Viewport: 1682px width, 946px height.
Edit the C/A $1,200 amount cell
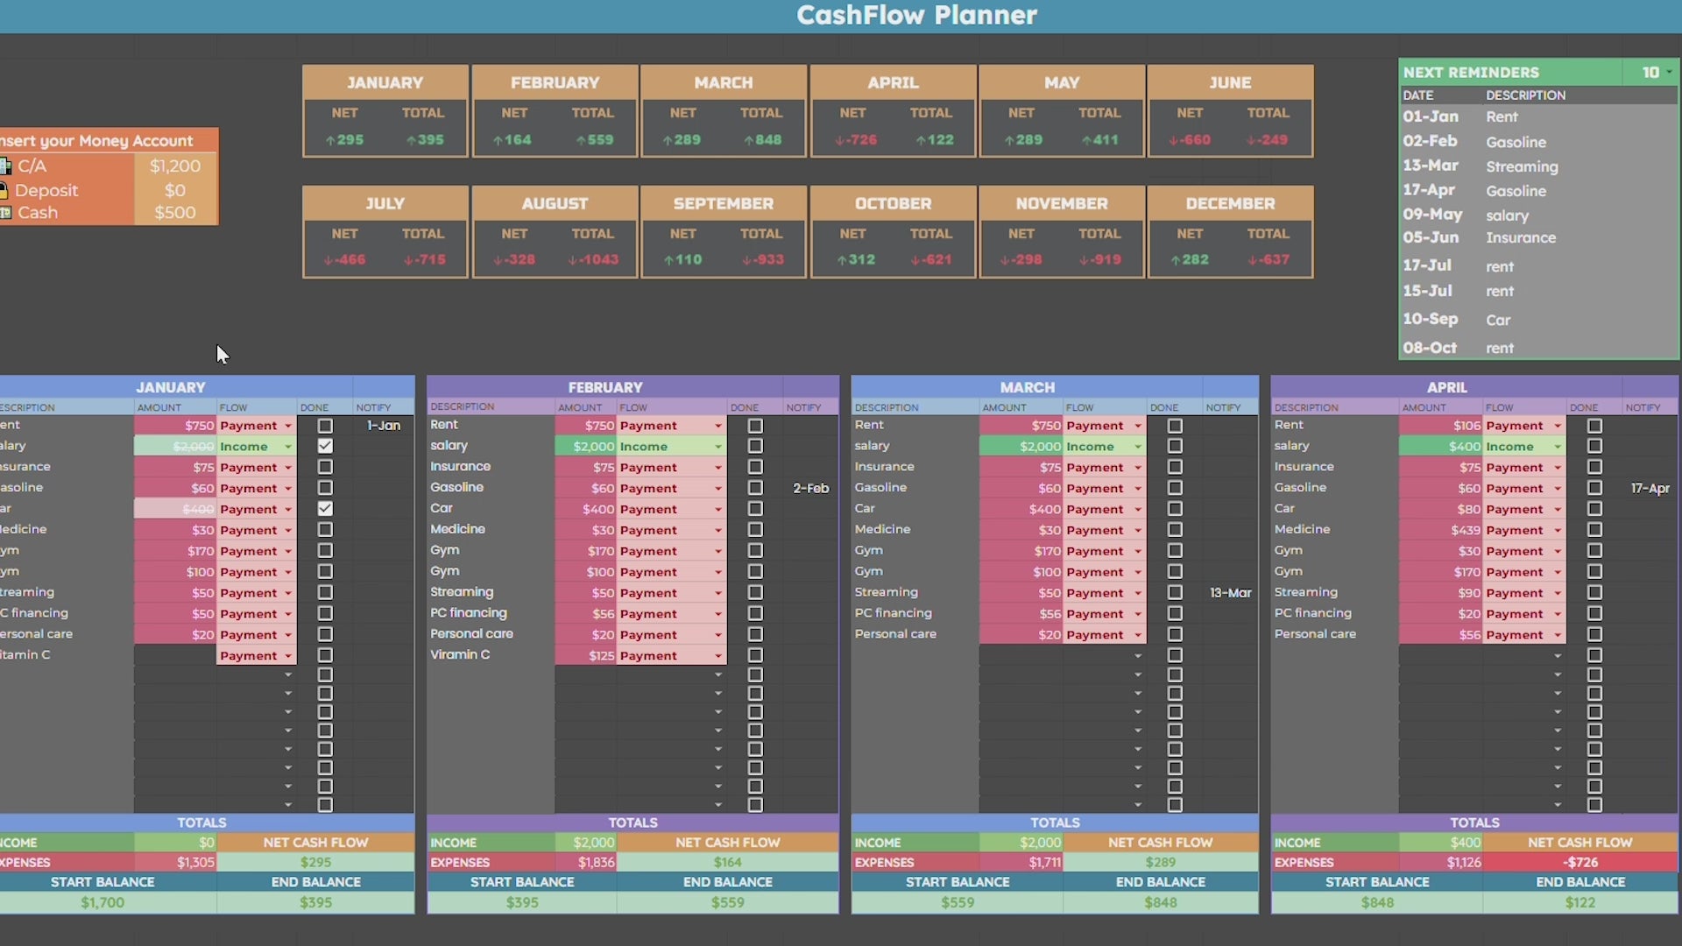pos(174,166)
